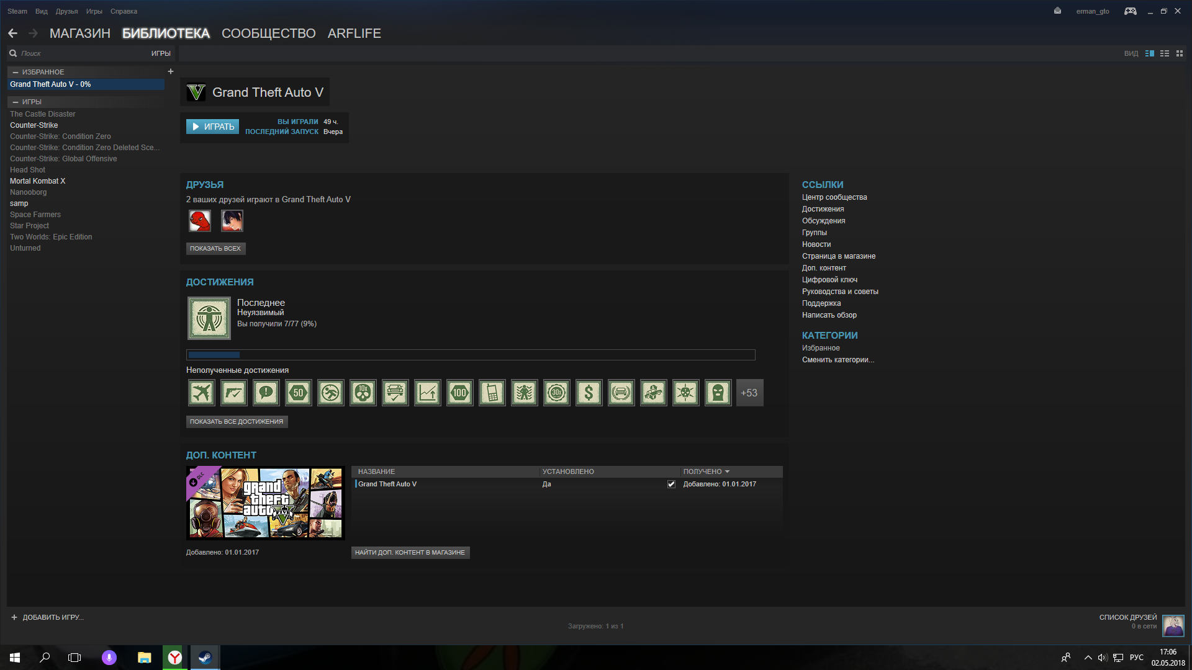This screenshot has height=670, width=1192.
Task: Launch GTA V with ИГРАТЬ button
Action: click(212, 127)
